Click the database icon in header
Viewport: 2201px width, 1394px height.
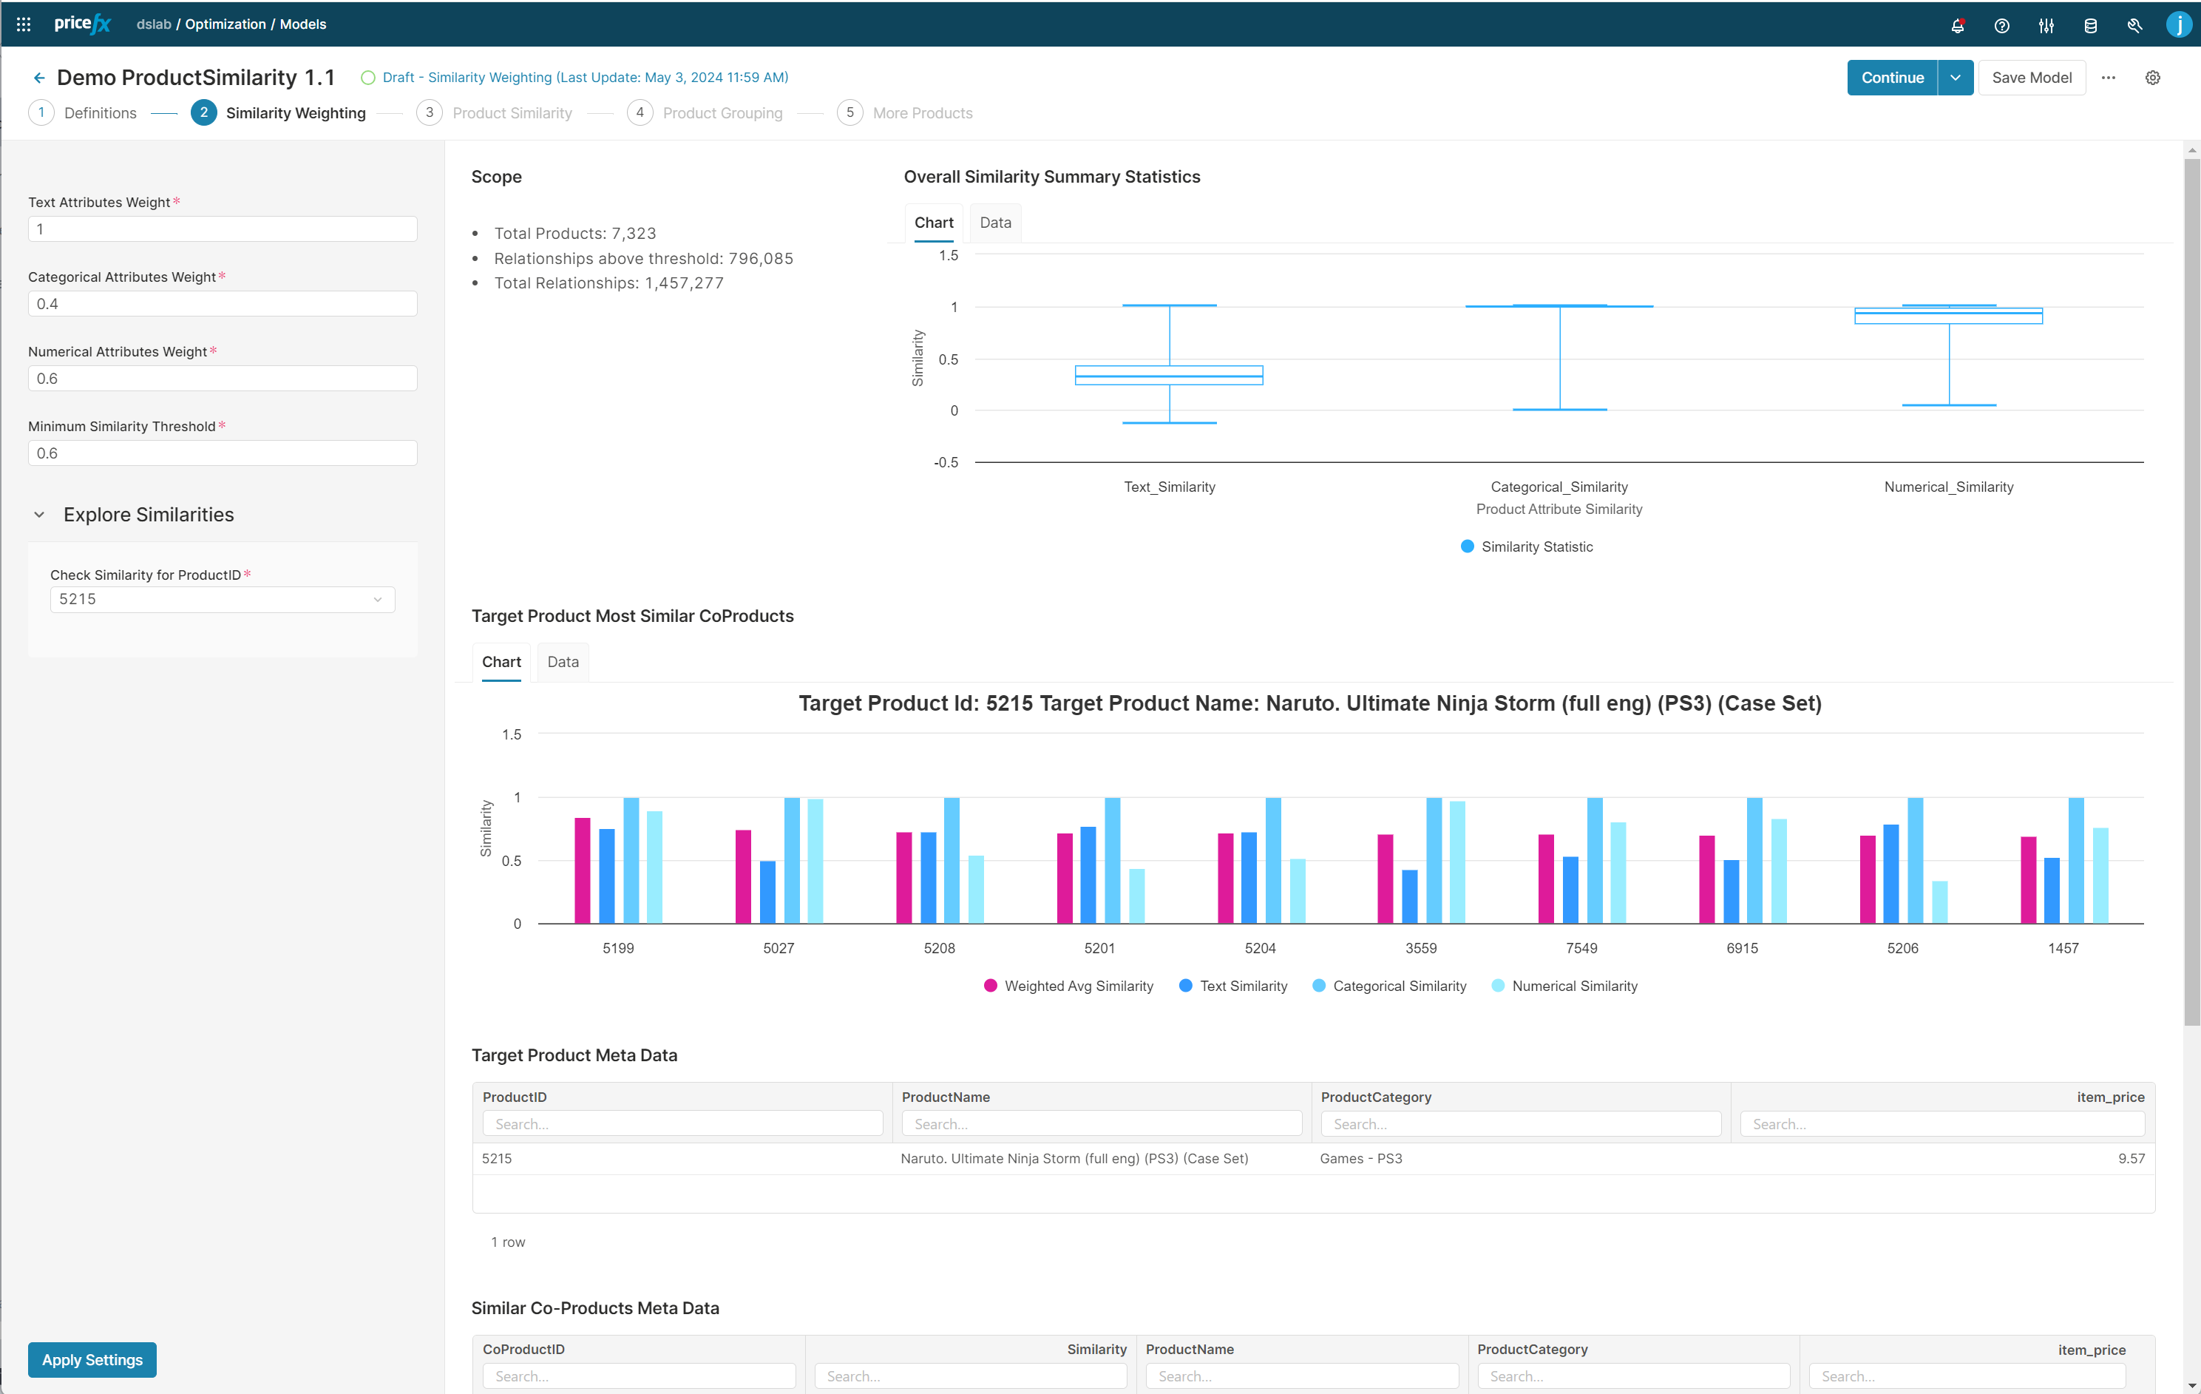click(x=2090, y=24)
